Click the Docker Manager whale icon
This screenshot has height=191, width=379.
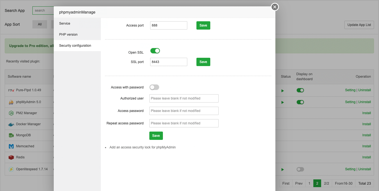click(11, 124)
